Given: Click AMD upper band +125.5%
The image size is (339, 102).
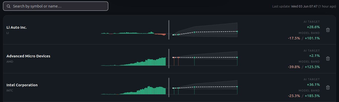Looking at the screenshot, I should click(x=312, y=67).
